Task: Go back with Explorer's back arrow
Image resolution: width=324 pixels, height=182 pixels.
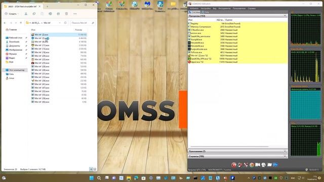Action: 5,23
